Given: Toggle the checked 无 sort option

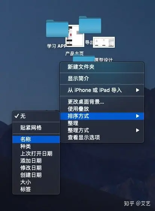Looking at the screenshot, I should 36,116.
